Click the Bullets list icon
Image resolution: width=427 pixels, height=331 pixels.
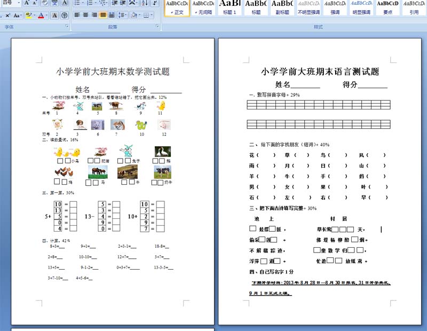[x=77, y=3]
